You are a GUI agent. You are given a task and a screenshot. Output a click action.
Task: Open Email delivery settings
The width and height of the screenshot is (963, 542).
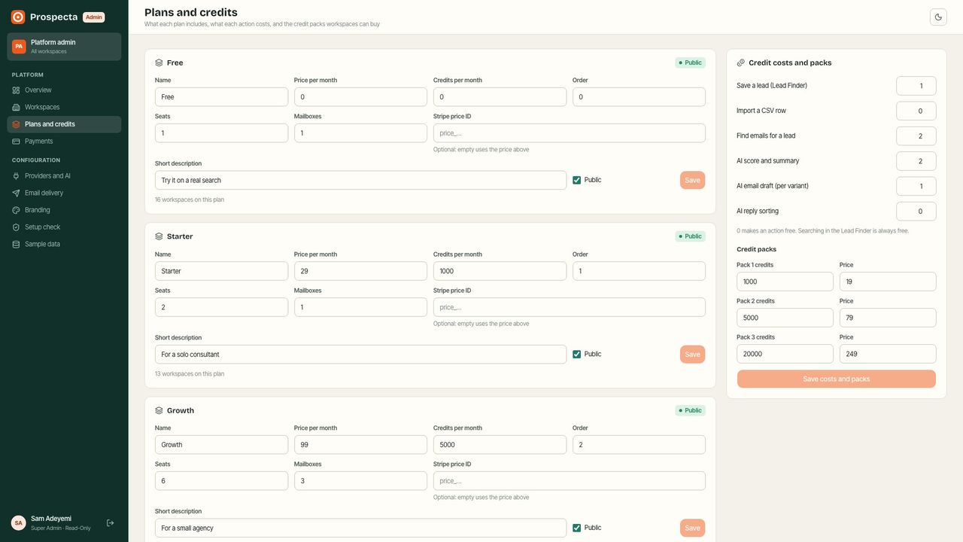tap(64, 193)
